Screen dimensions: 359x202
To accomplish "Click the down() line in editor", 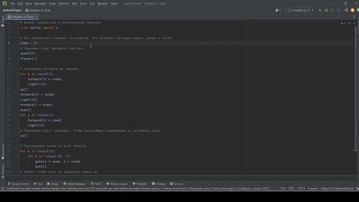I will tap(26, 110).
